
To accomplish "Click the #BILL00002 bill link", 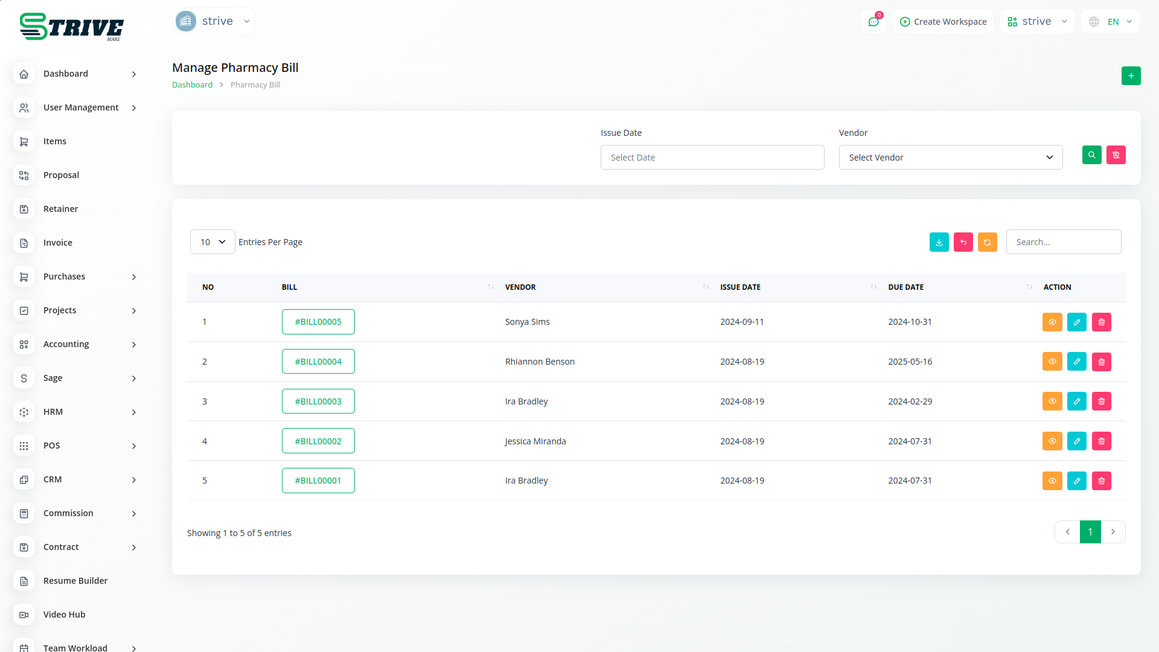I will (318, 441).
